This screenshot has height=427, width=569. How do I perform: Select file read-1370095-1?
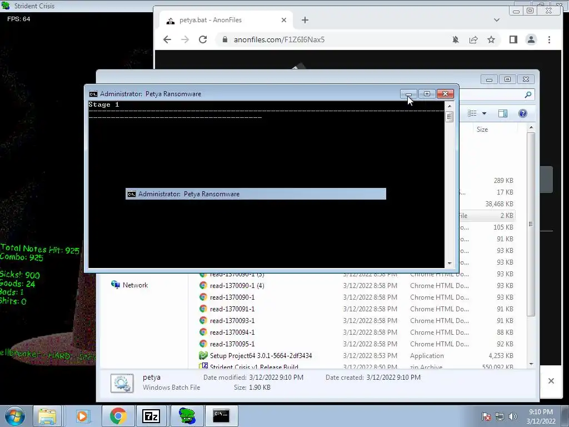point(232,344)
